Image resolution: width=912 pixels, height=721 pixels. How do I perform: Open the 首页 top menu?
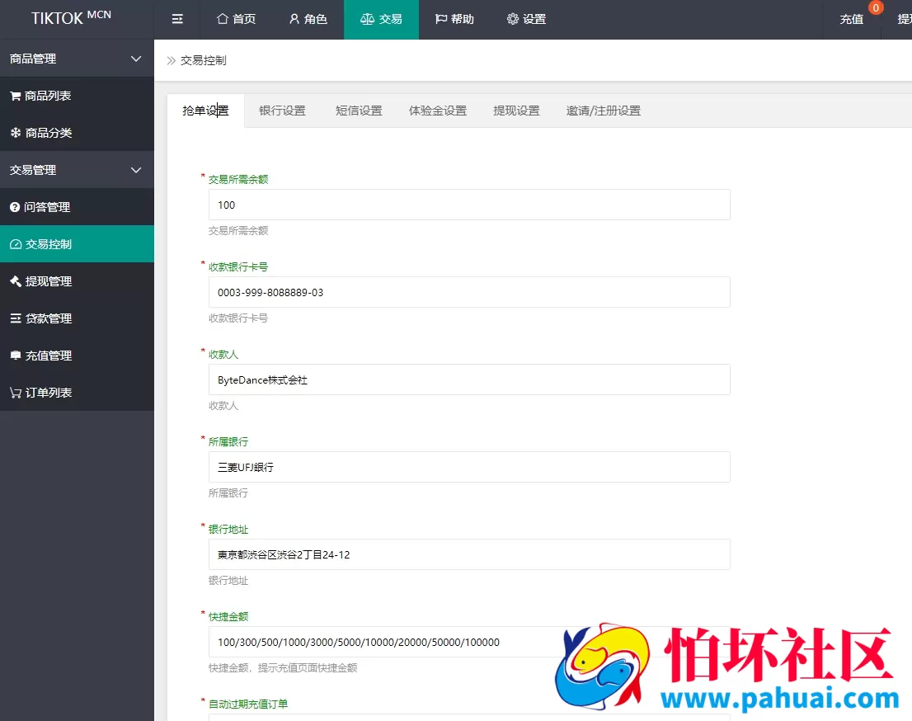(236, 19)
